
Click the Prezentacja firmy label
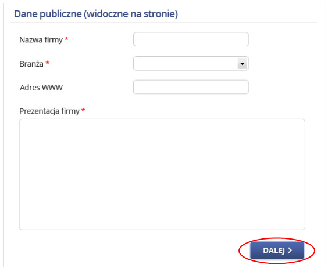coord(49,111)
